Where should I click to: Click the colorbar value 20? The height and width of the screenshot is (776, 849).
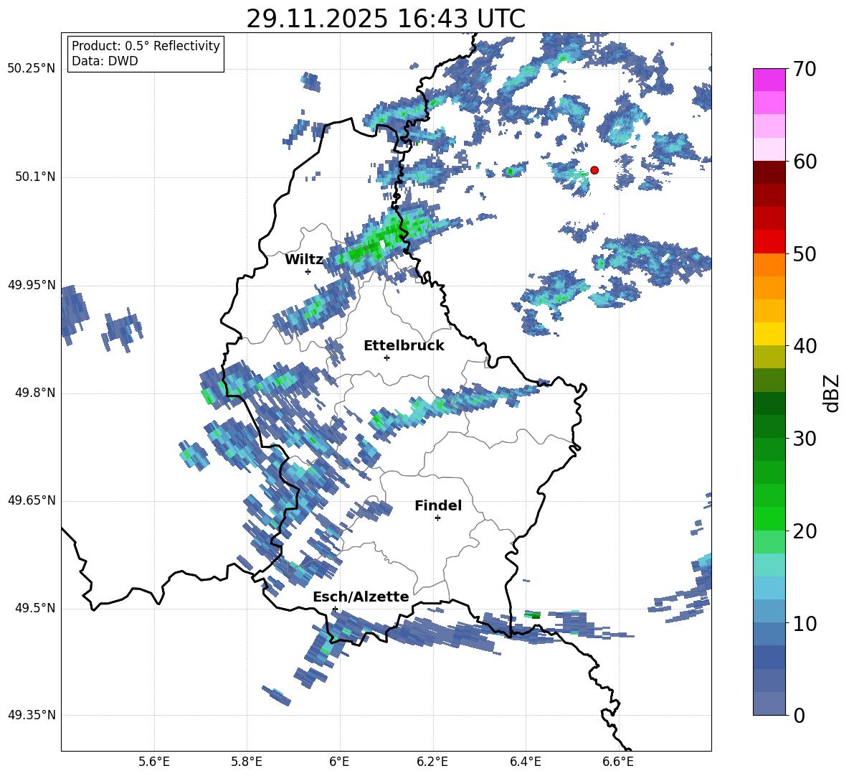[805, 531]
